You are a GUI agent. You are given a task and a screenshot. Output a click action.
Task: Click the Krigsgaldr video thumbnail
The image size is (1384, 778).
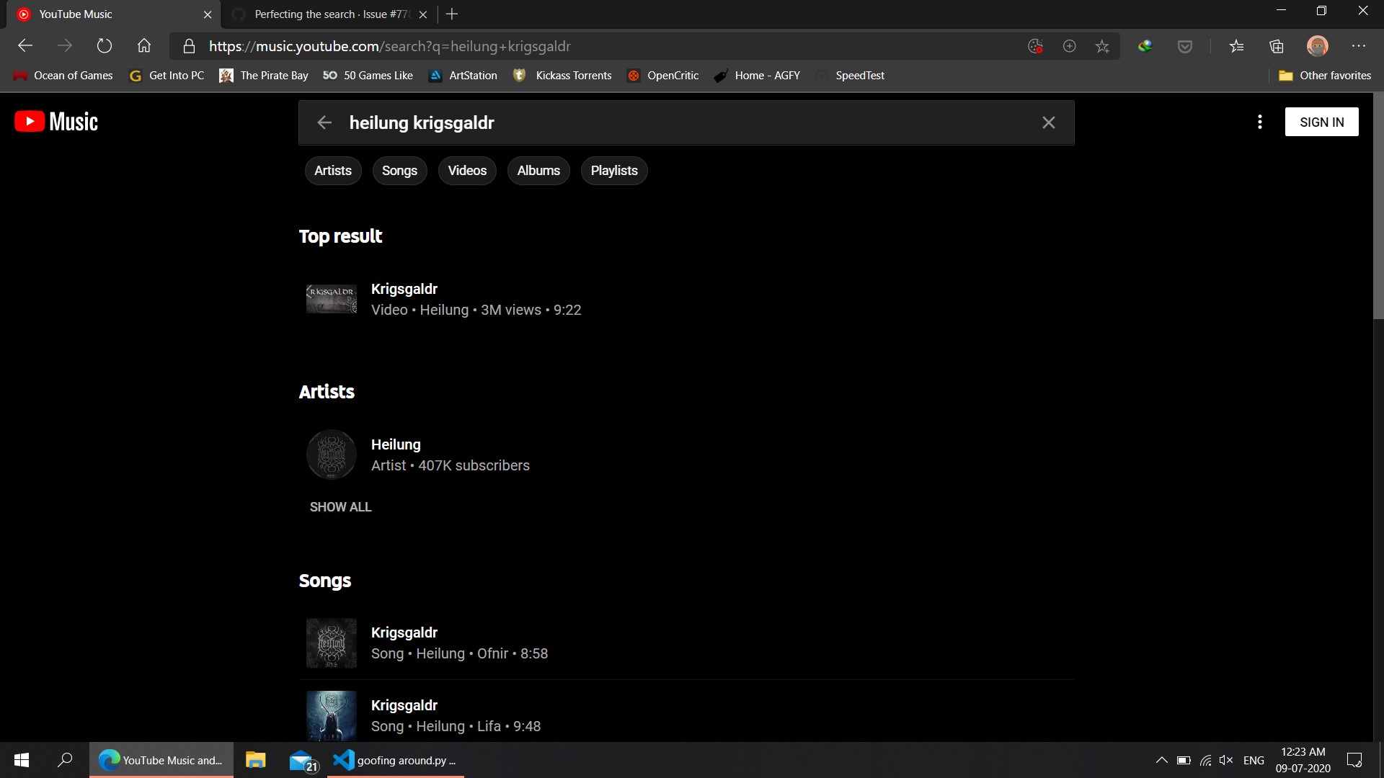[332, 300]
